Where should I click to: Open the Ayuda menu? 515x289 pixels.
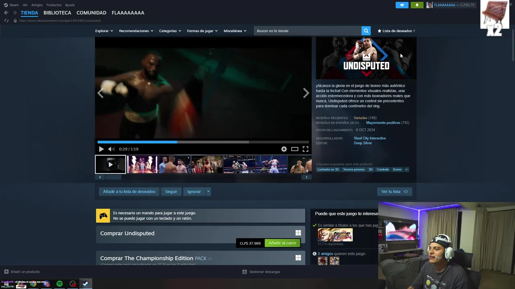[70, 5]
